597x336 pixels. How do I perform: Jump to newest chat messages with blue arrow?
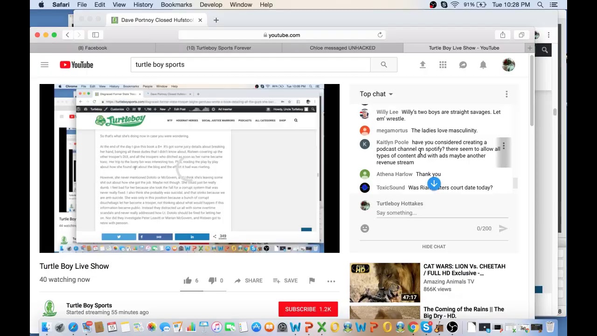434,184
